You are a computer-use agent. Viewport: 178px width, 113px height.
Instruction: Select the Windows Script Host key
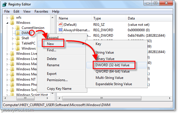click(x=32, y=94)
